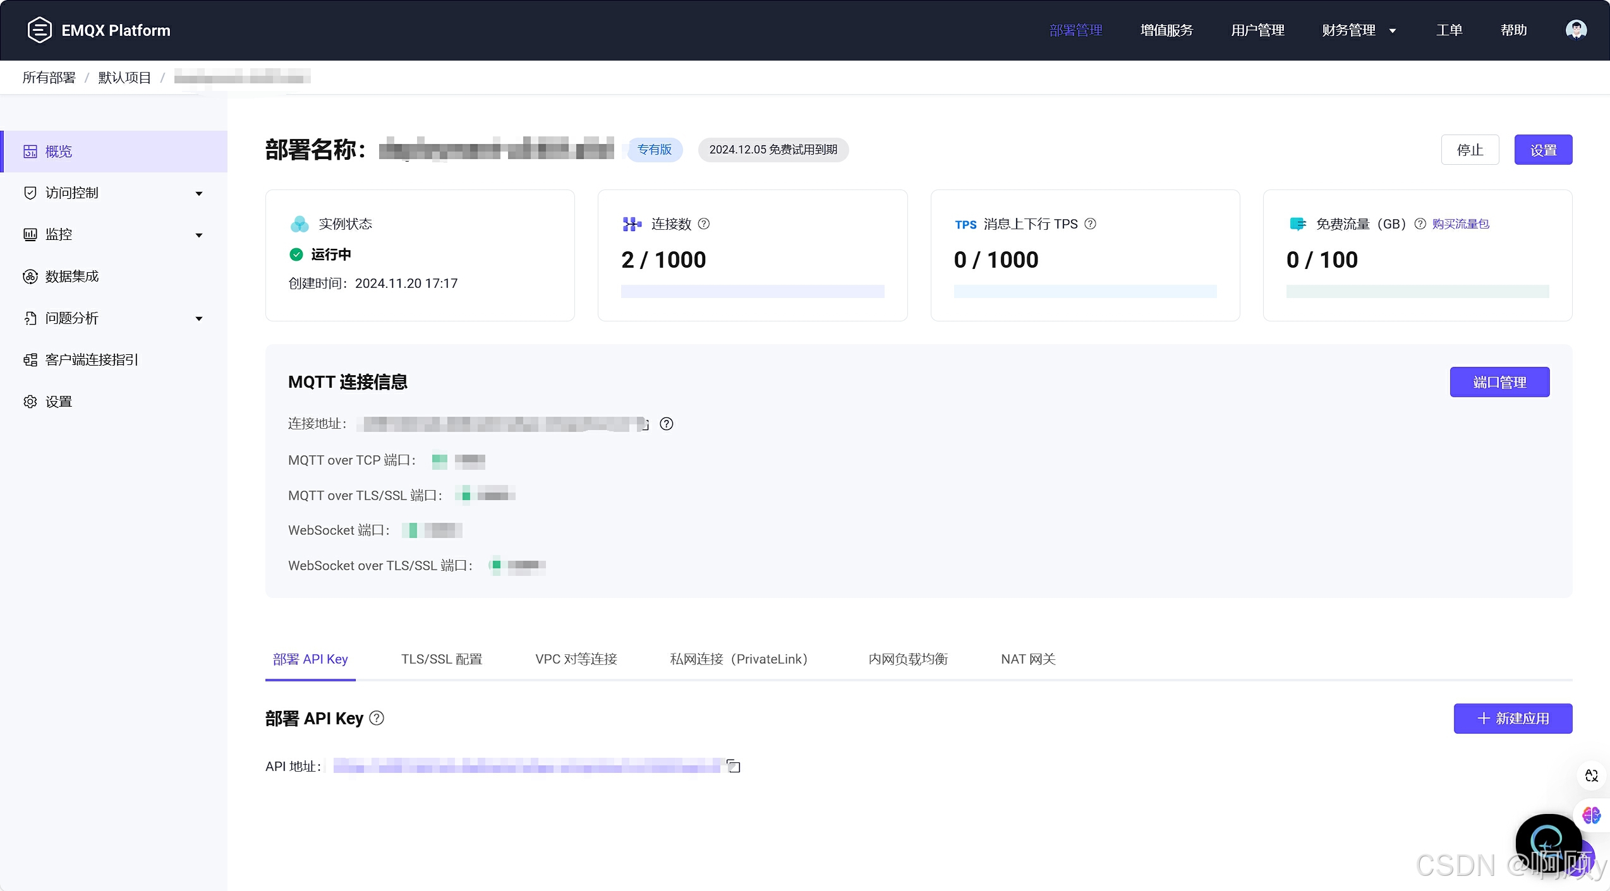This screenshot has width=1610, height=891.
Task: Click the 新建应用 button
Action: coord(1513,718)
